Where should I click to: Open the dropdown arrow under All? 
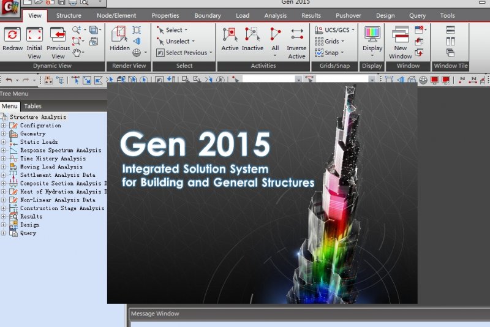click(x=275, y=56)
